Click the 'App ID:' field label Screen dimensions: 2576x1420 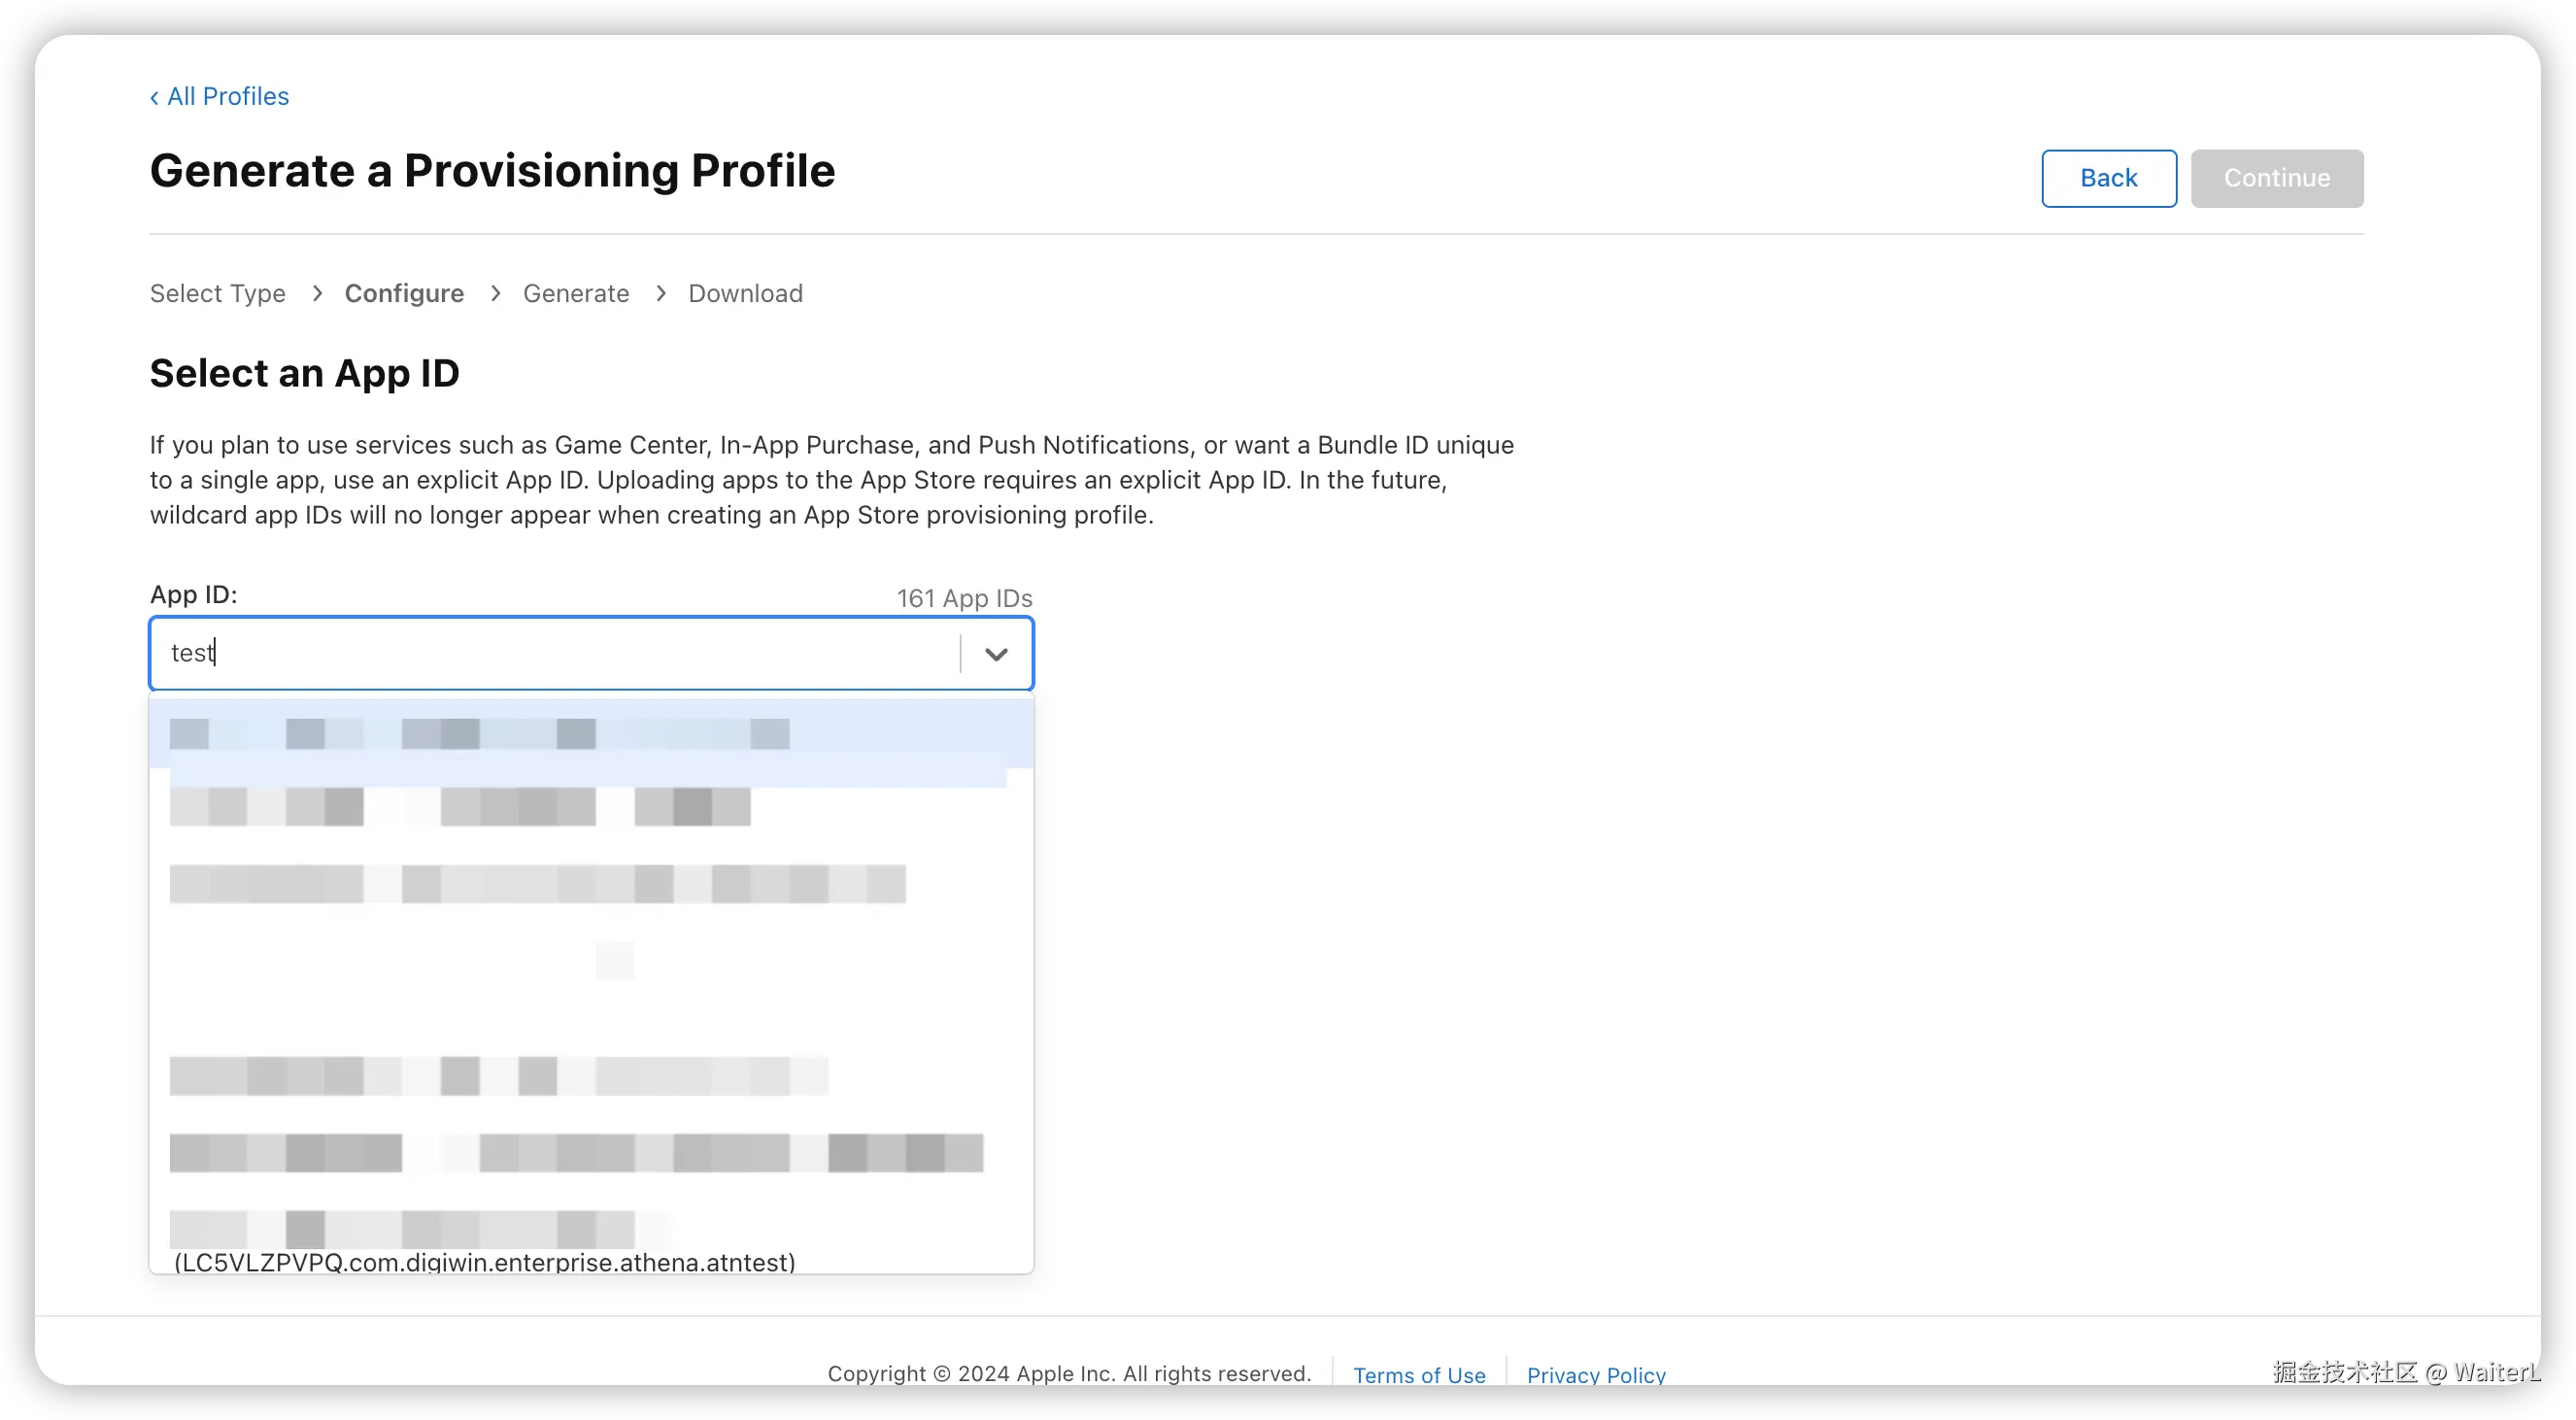pyautogui.click(x=193, y=594)
